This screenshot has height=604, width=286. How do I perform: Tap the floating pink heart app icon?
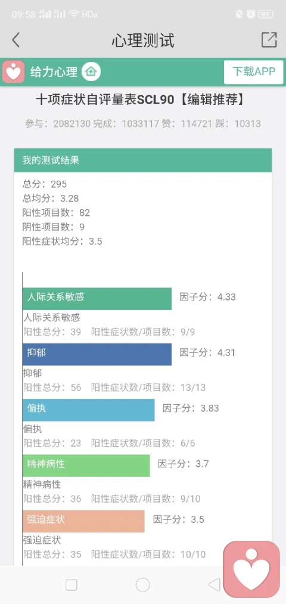coord(252,569)
